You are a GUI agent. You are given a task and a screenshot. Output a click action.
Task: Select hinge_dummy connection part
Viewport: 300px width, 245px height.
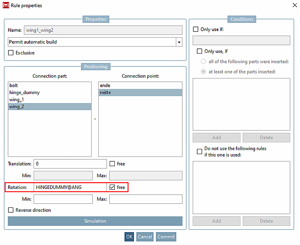pyautogui.click(x=50, y=92)
